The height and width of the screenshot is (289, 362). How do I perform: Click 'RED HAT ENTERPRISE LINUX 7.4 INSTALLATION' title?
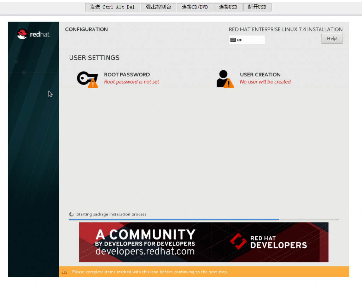coord(286,29)
